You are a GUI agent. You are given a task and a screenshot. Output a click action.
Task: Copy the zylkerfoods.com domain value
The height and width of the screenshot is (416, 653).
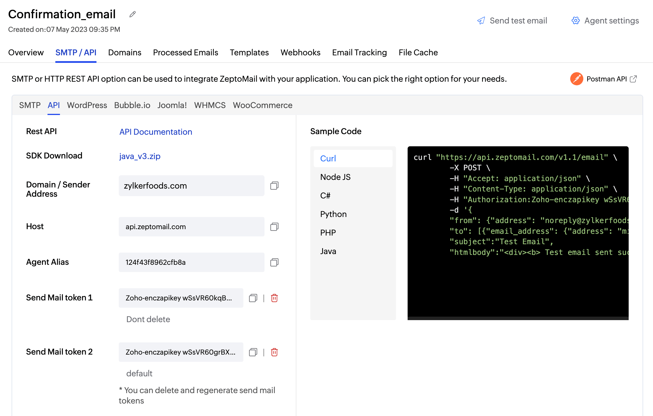274,186
